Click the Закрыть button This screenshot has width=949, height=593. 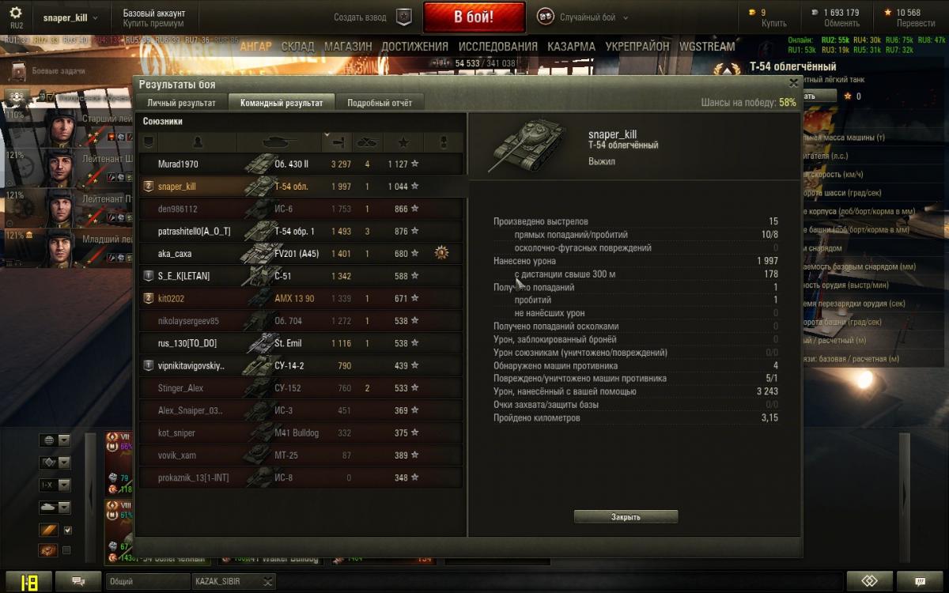pyautogui.click(x=626, y=517)
